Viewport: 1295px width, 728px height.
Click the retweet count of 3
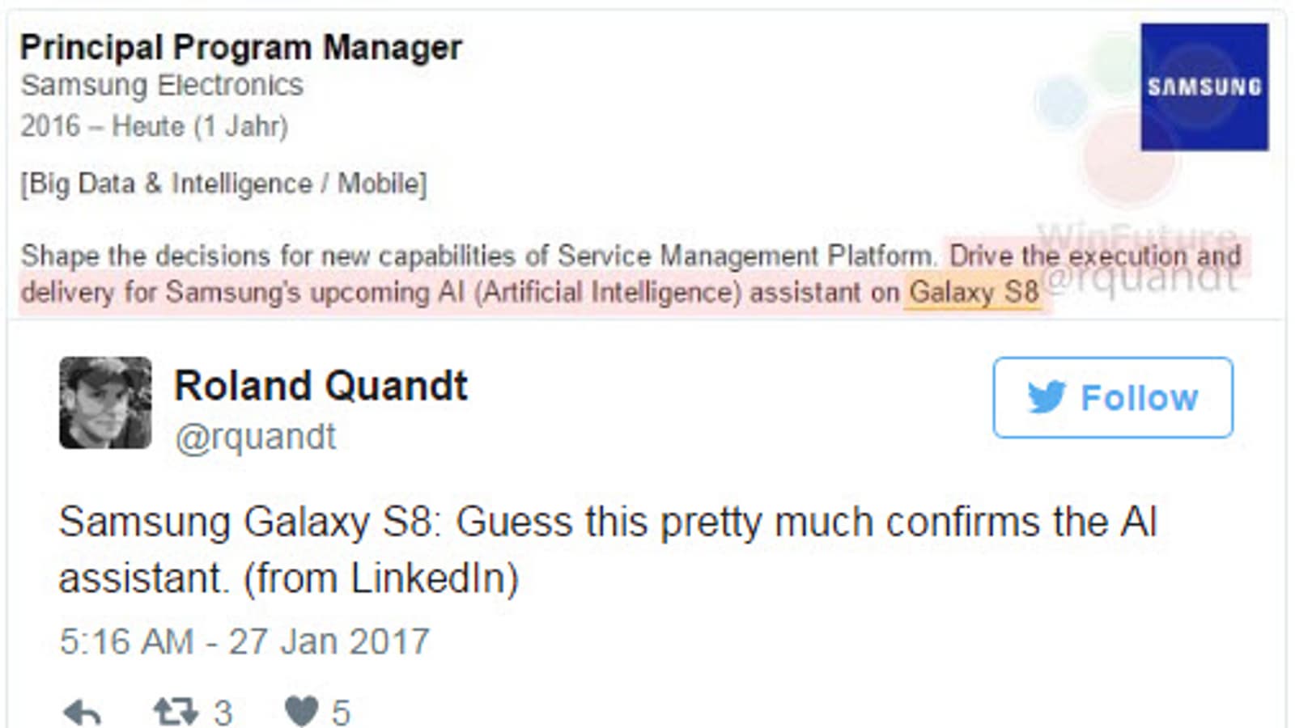(223, 713)
